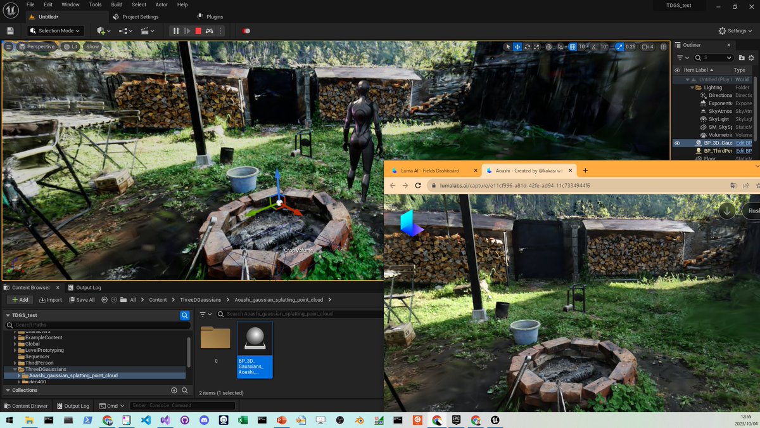Open the Edit menu
The width and height of the screenshot is (760, 428).
coord(48,4)
